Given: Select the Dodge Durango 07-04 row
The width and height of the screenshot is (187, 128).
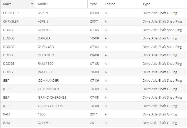Looking at the screenshot, I should 94,47.
